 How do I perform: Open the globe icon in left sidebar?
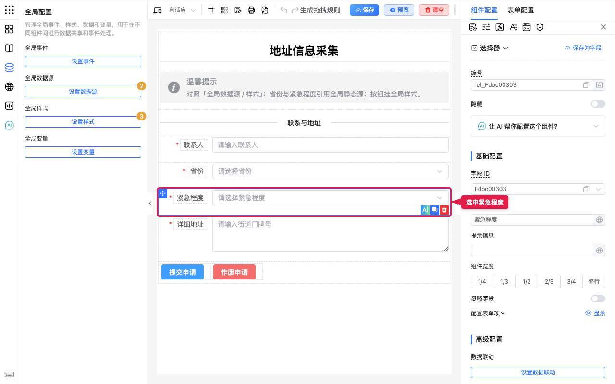(9, 87)
